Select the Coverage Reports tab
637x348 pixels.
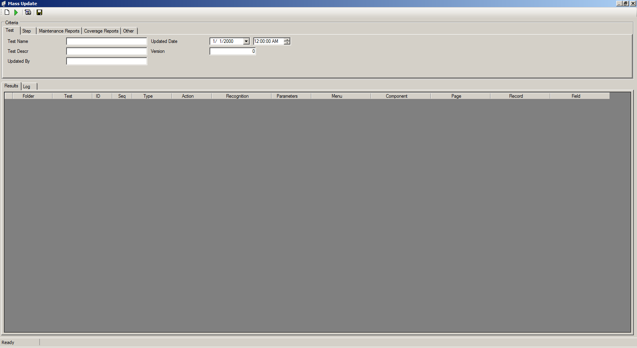click(x=101, y=31)
